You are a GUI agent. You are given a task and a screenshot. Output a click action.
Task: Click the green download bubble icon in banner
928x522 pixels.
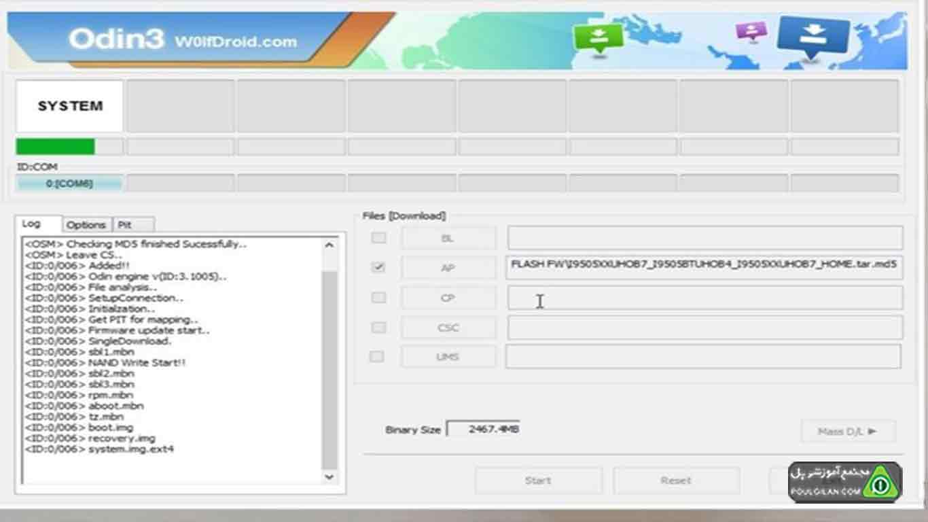598,38
